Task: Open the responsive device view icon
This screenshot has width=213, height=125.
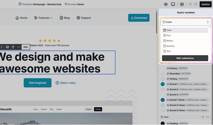Action: coord(173,4)
